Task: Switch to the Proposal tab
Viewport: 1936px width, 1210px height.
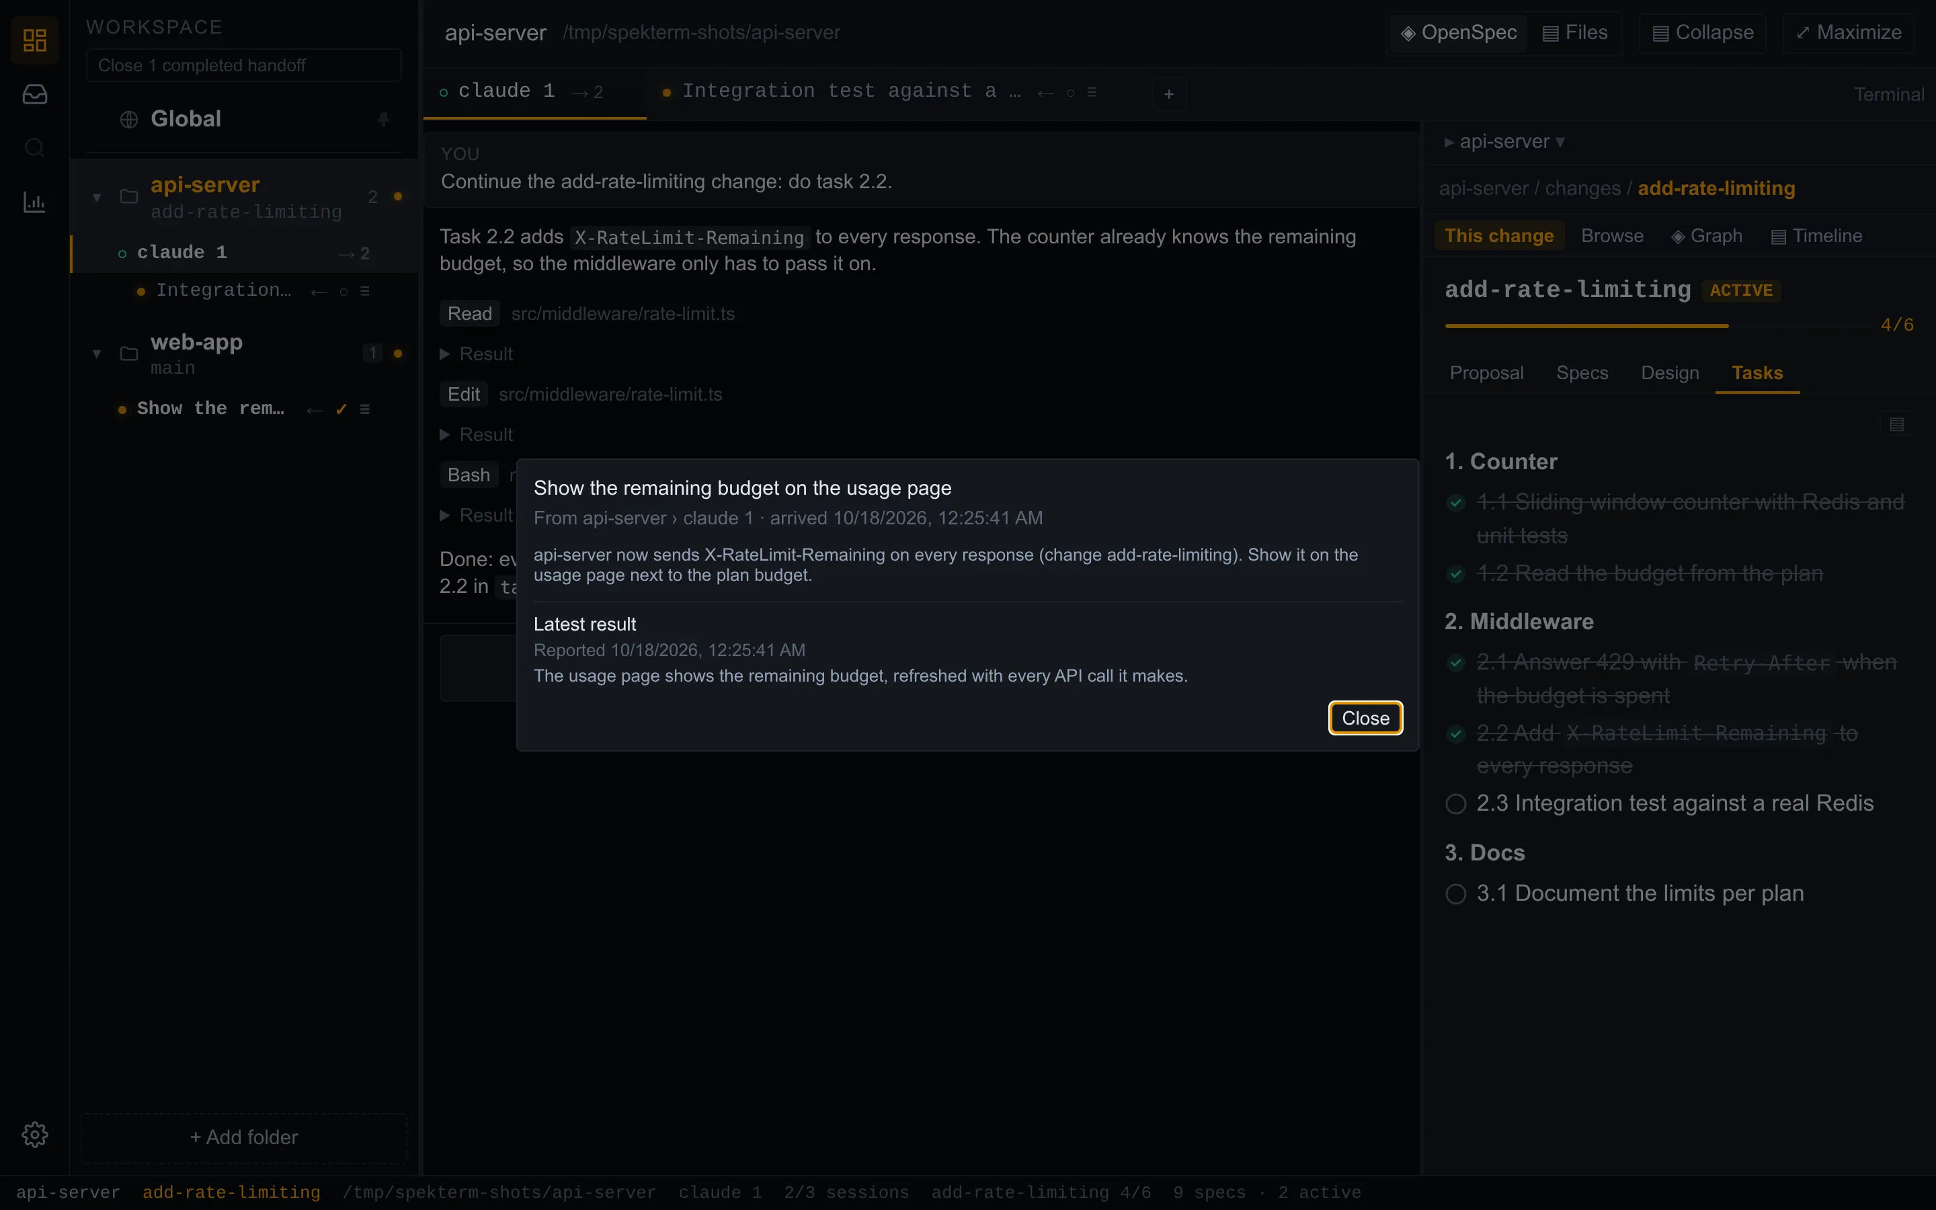Action: [1486, 373]
